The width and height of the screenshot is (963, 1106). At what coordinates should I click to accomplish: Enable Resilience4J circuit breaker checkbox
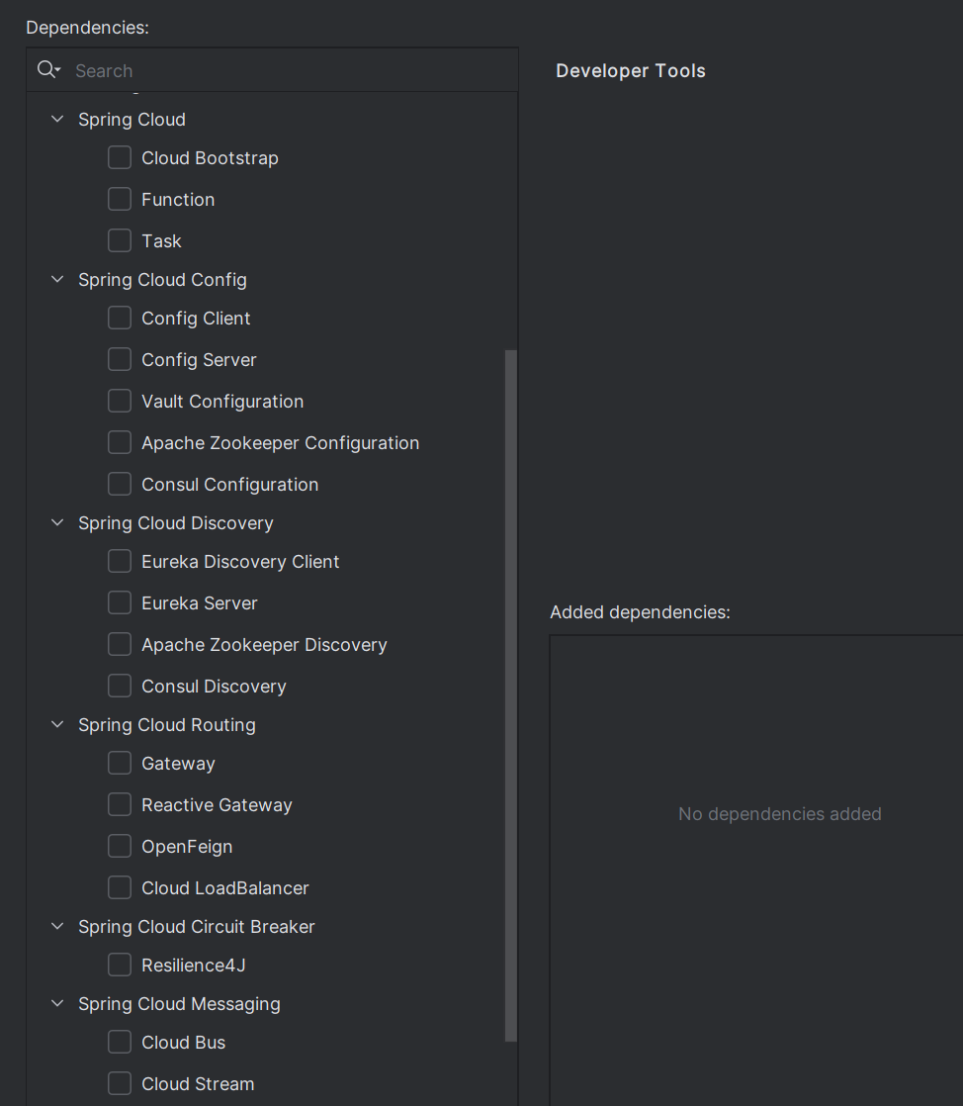(x=120, y=966)
